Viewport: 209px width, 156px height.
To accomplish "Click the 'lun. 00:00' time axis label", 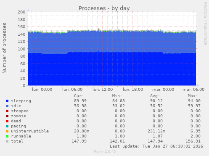I will pos(42,90).
